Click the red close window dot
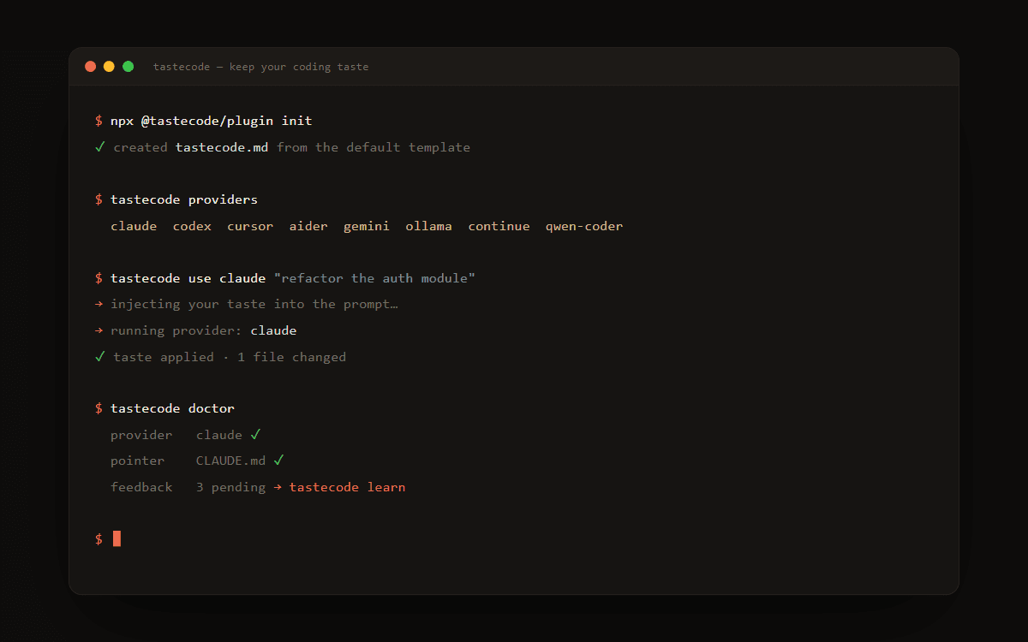Screen dimensions: 1028x642 coord(90,67)
